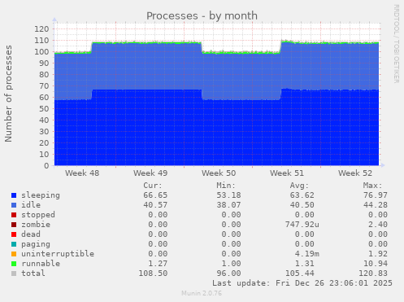Viewport: 404px width, 302px height.
Task: Click zombie maximum value 2.40
Action: 378,225
